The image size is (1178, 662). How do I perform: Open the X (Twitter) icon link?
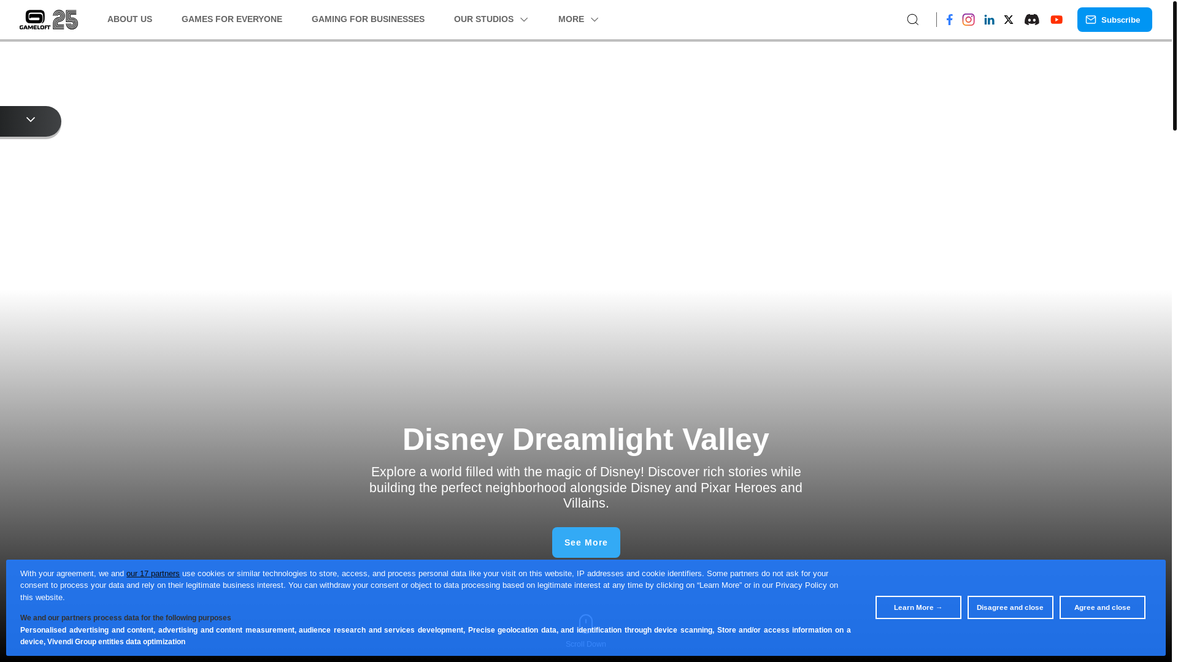click(1009, 20)
